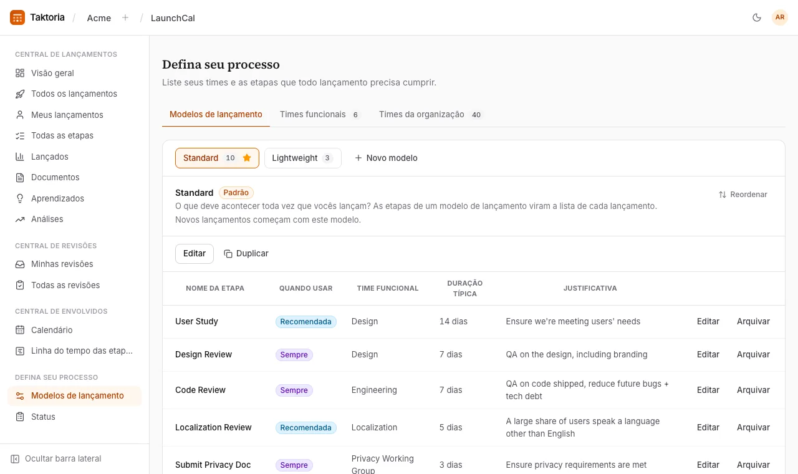Image resolution: width=798 pixels, height=474 pixels.
Task: Edit the Localization Review step
Action: point(708,427)
